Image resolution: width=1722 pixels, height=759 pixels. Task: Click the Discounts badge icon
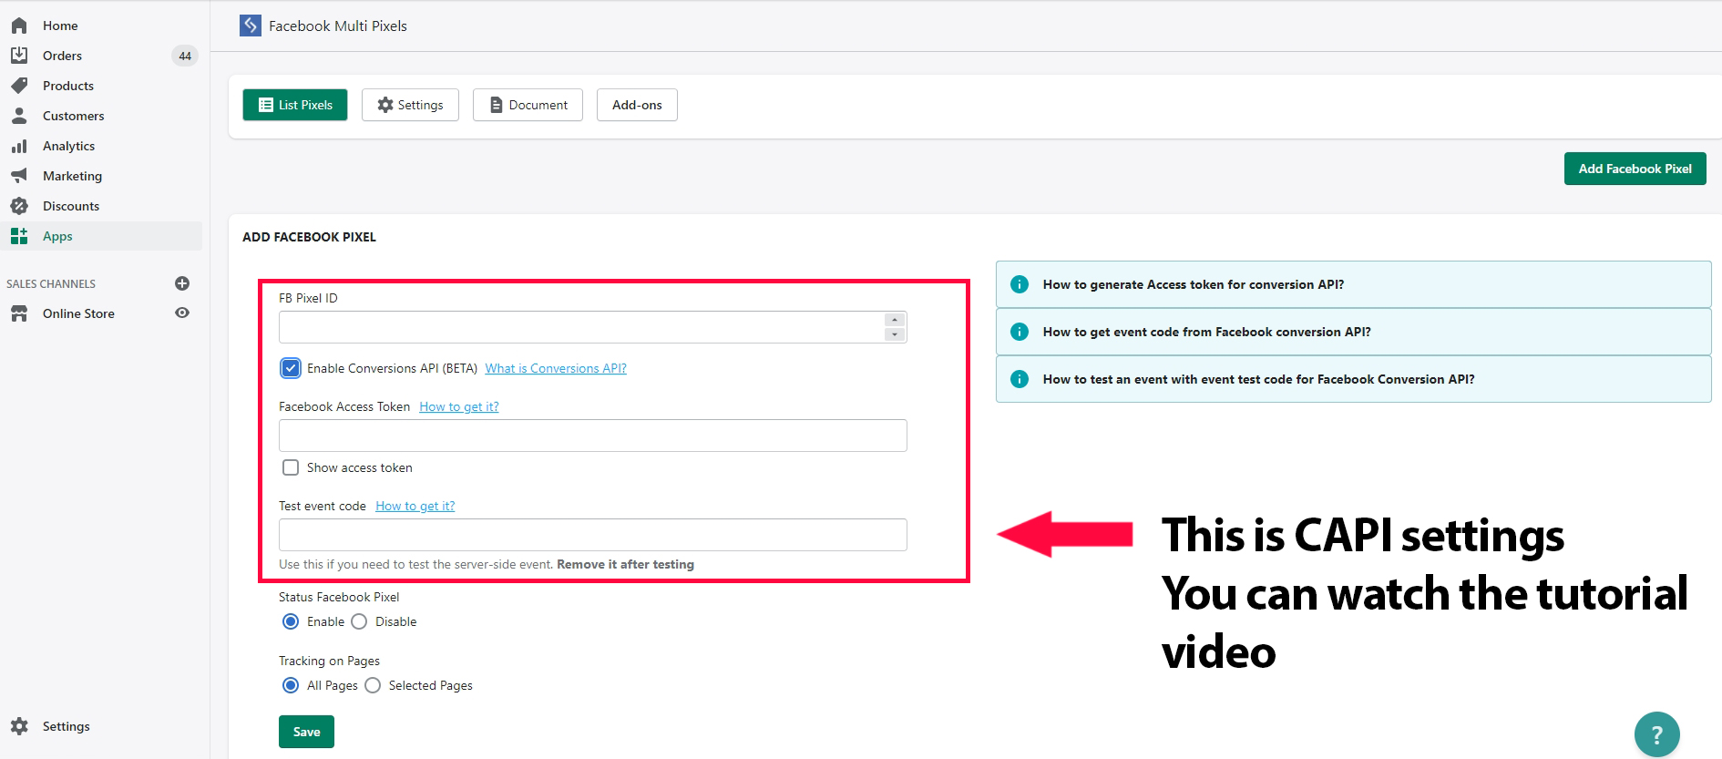click(x=19, y=206)
